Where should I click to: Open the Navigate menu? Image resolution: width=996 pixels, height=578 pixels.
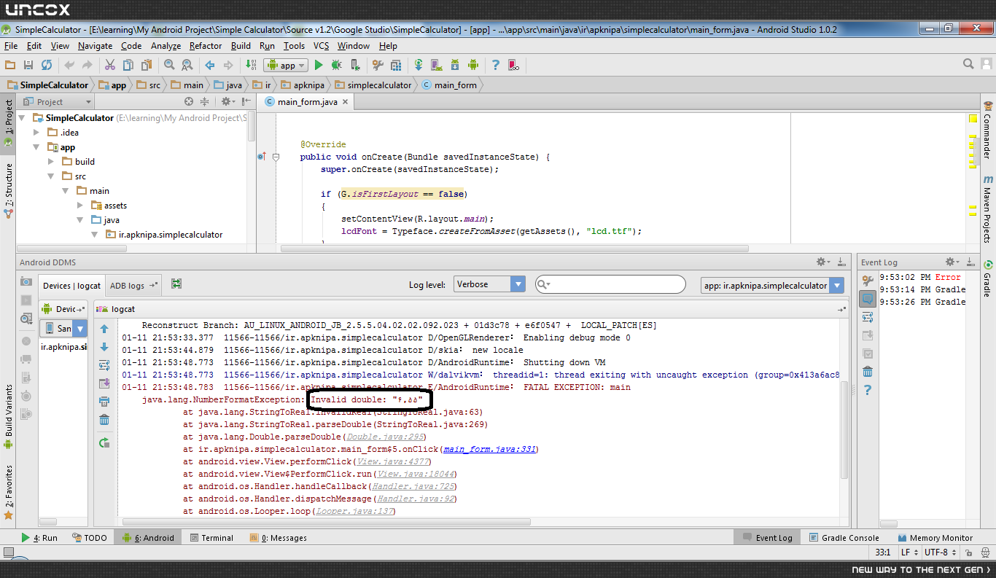click(x=95, y=45)
